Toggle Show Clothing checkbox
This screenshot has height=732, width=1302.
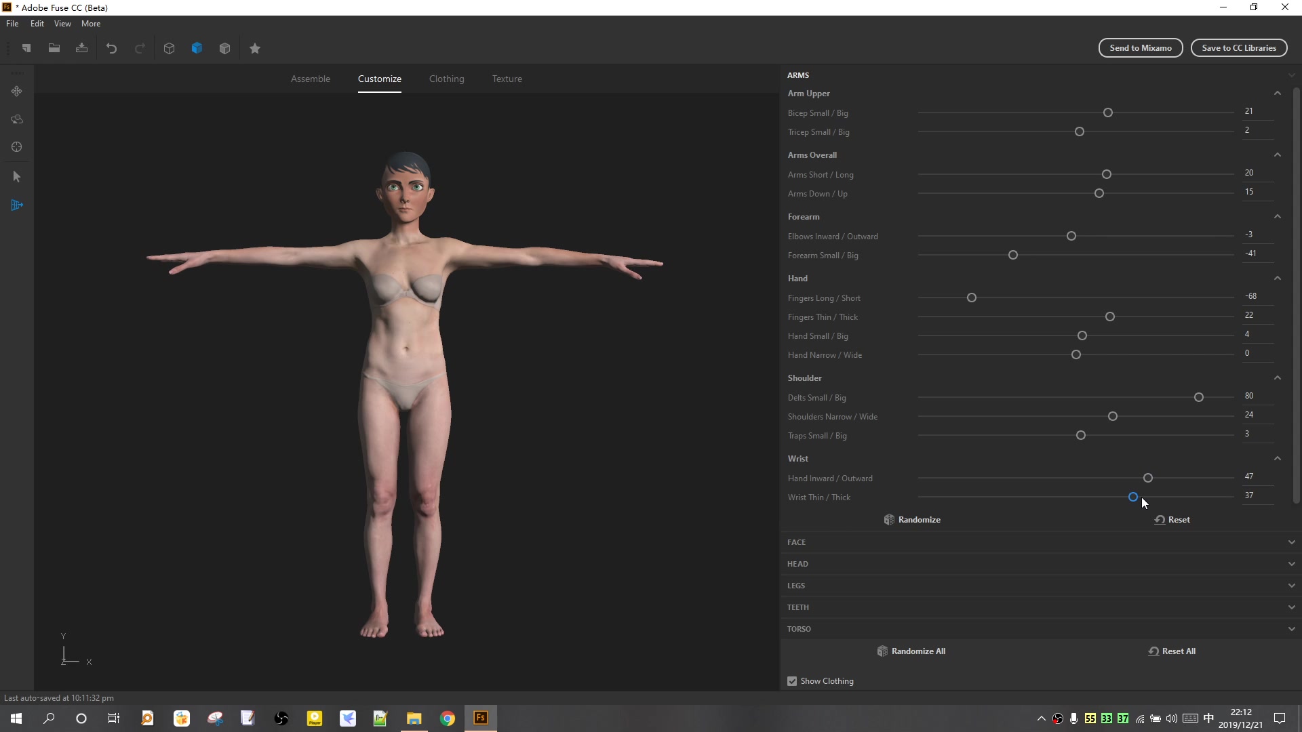click(791, 681)
